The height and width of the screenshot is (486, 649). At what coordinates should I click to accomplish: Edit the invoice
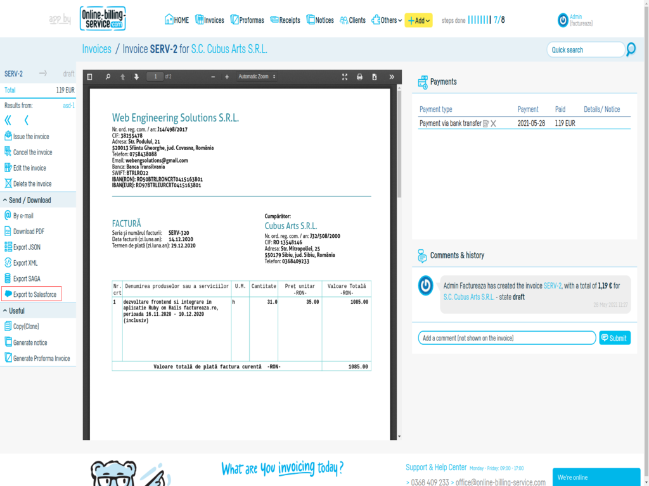click(x=25, y=168)
